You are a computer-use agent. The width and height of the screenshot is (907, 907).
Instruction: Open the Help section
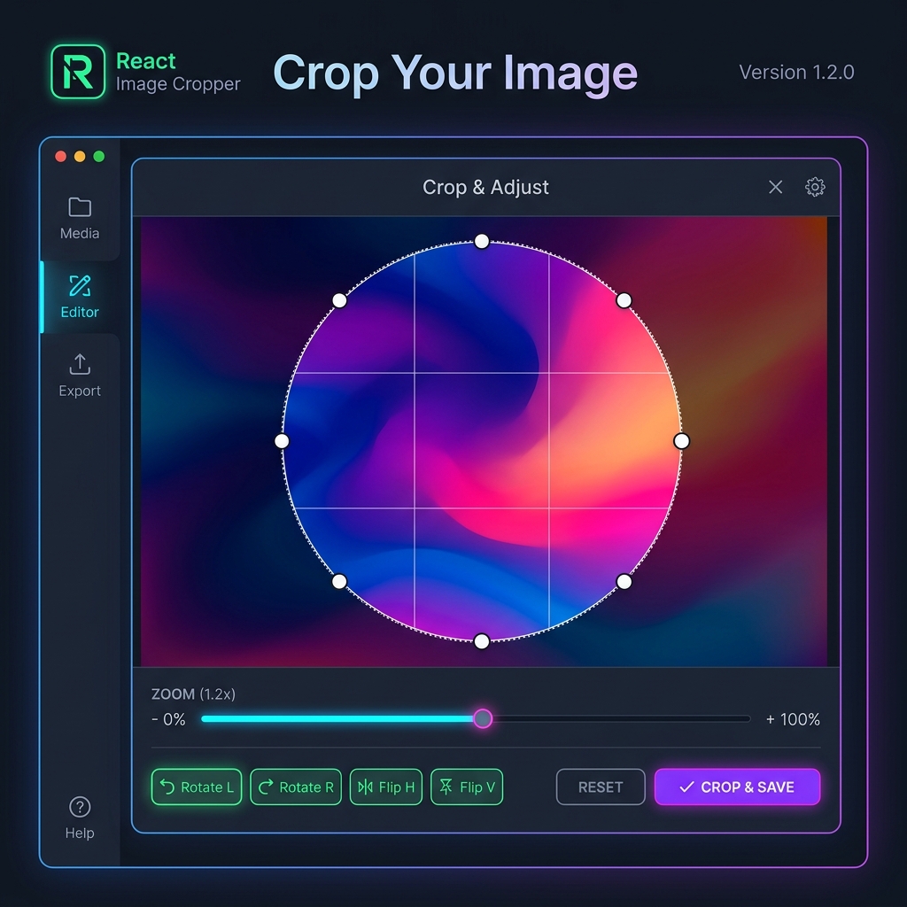coord(80,818)
